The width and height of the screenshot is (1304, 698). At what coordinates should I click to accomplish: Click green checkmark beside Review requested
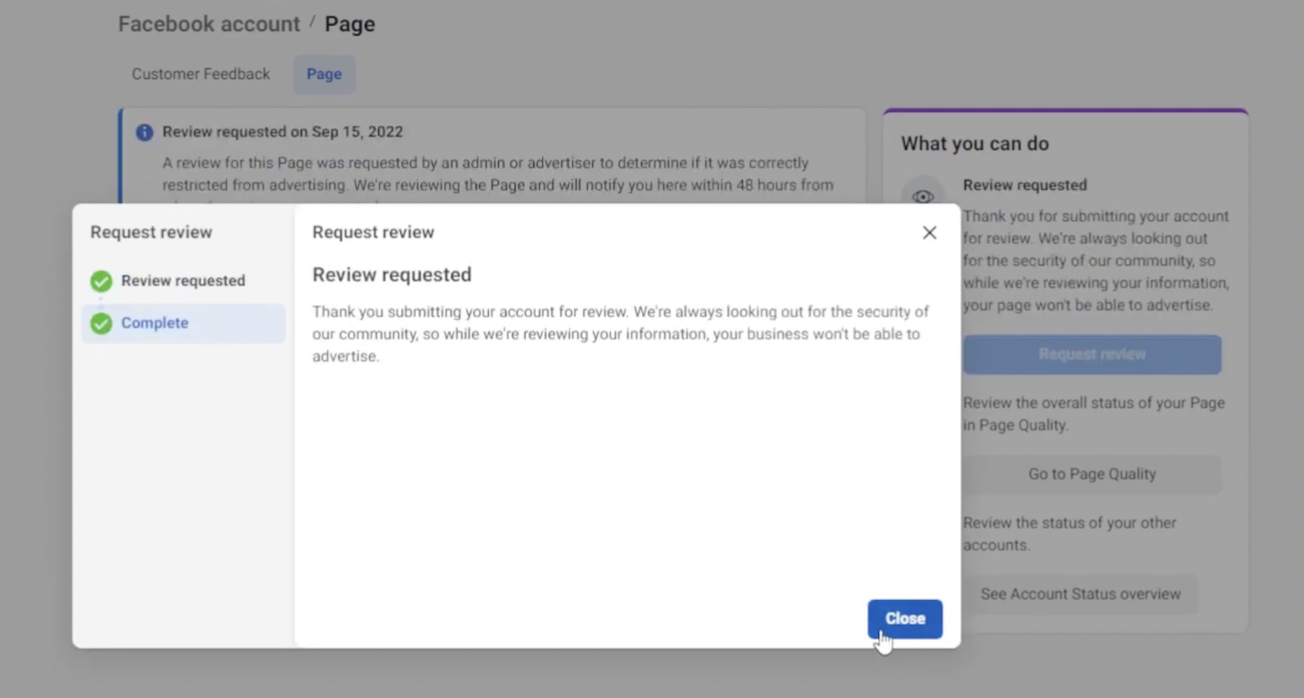tap(102, 281)
